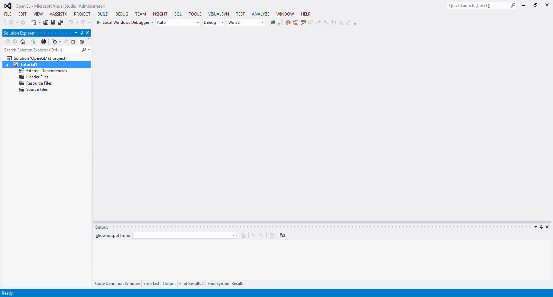The image size is (553, 297).
Task: Click Sync with Active Document icon
Action: 66,41
